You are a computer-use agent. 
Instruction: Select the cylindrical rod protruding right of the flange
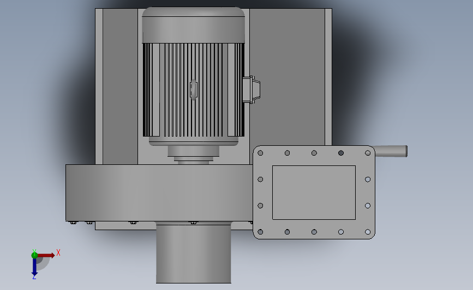(391, 151)
